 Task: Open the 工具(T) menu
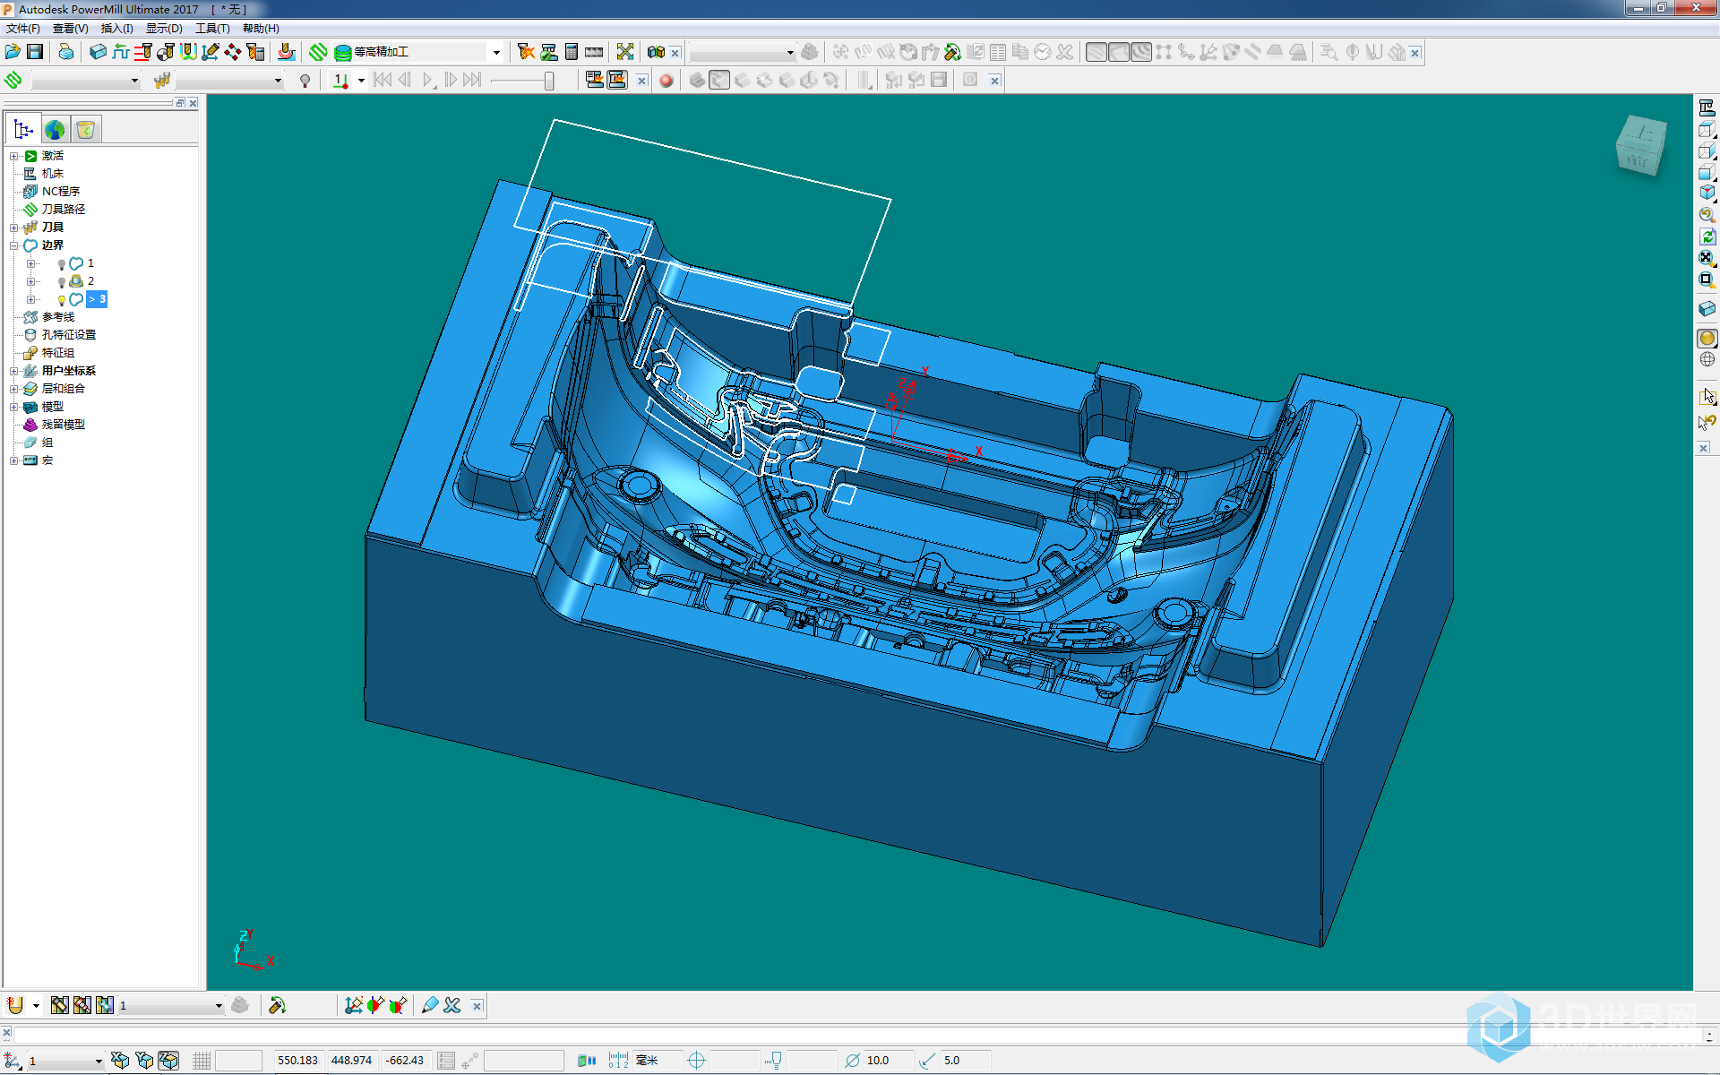point(212,29)
